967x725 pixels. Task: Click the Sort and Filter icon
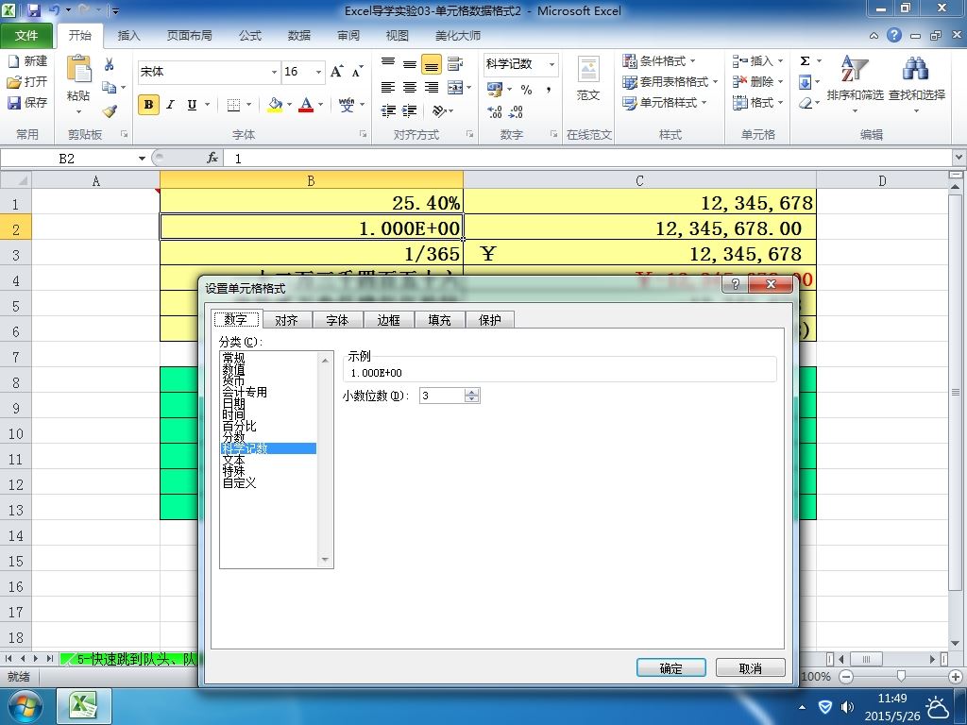pyautogui.click(x=855, y=69)
